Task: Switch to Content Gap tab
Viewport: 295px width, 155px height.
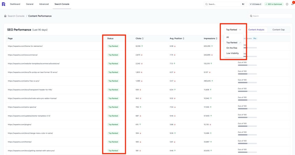Action: pos(279,30)
